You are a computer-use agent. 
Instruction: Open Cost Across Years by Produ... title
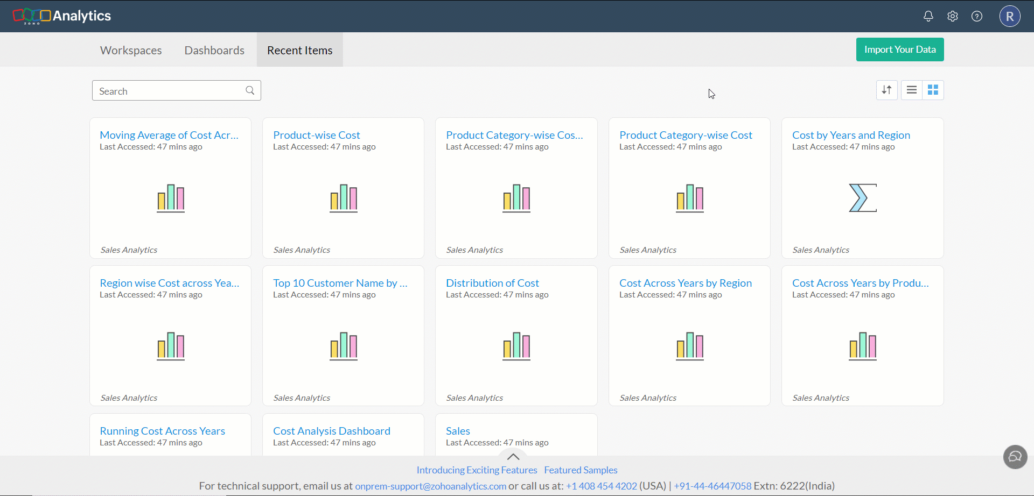(x=861, y=283)
